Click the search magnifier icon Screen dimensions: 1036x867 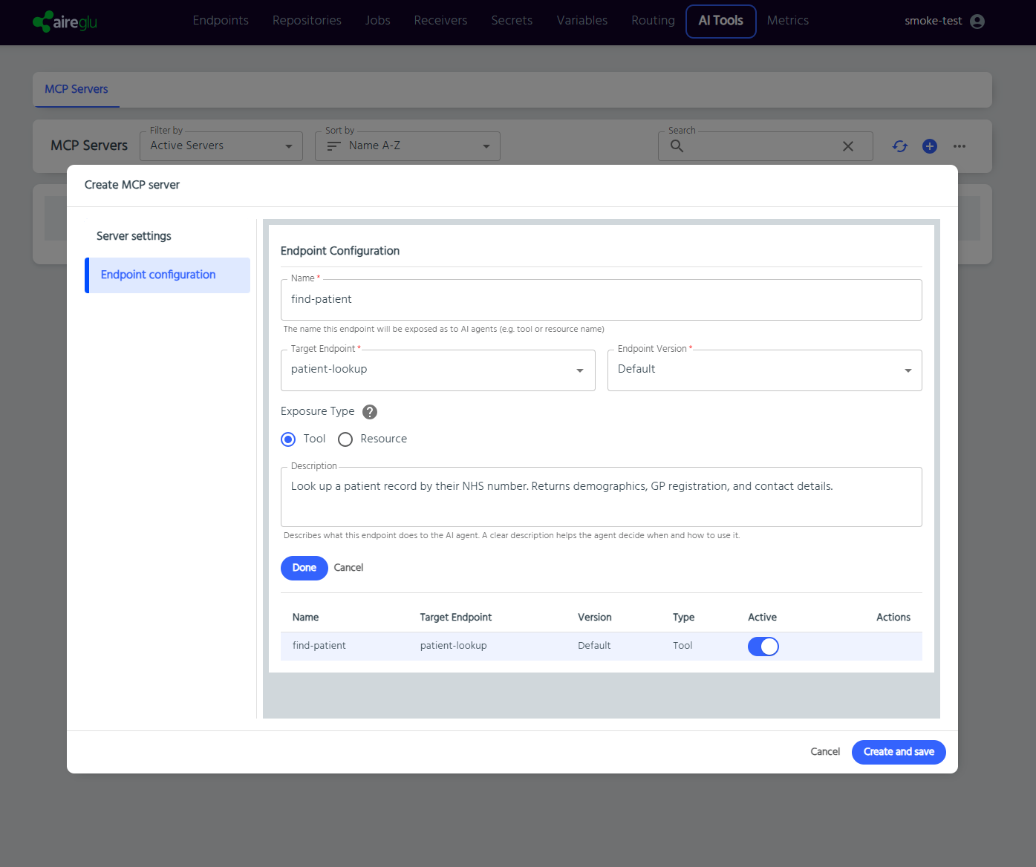(677, 146)
